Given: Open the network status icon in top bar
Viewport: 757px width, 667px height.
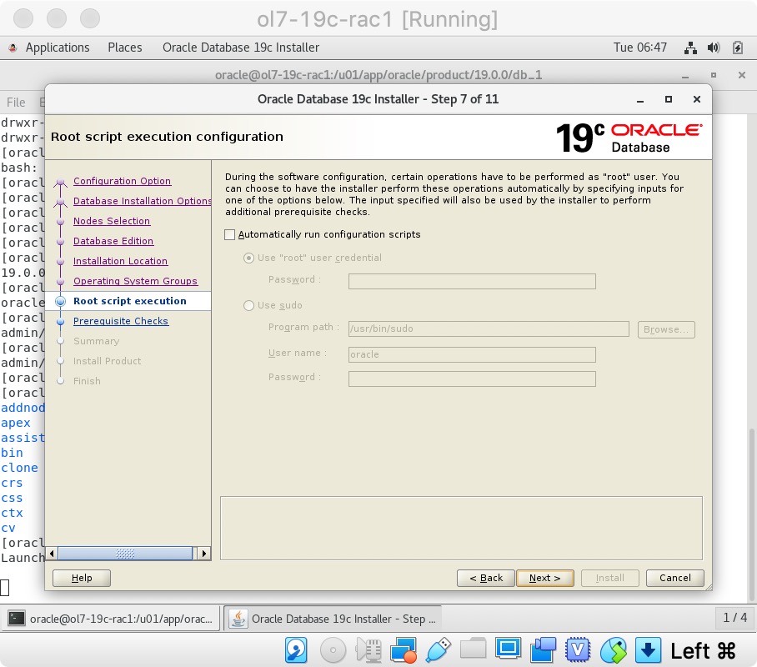Looking at the screenshot, I should (x=690, y=48).
